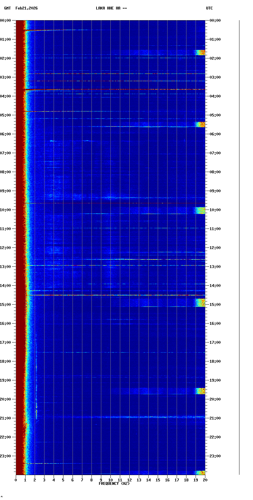This screenshot has height=500, width=253.
Task: Click the 19-20 Hz burst near 19:30
Action: pos(200,391)
